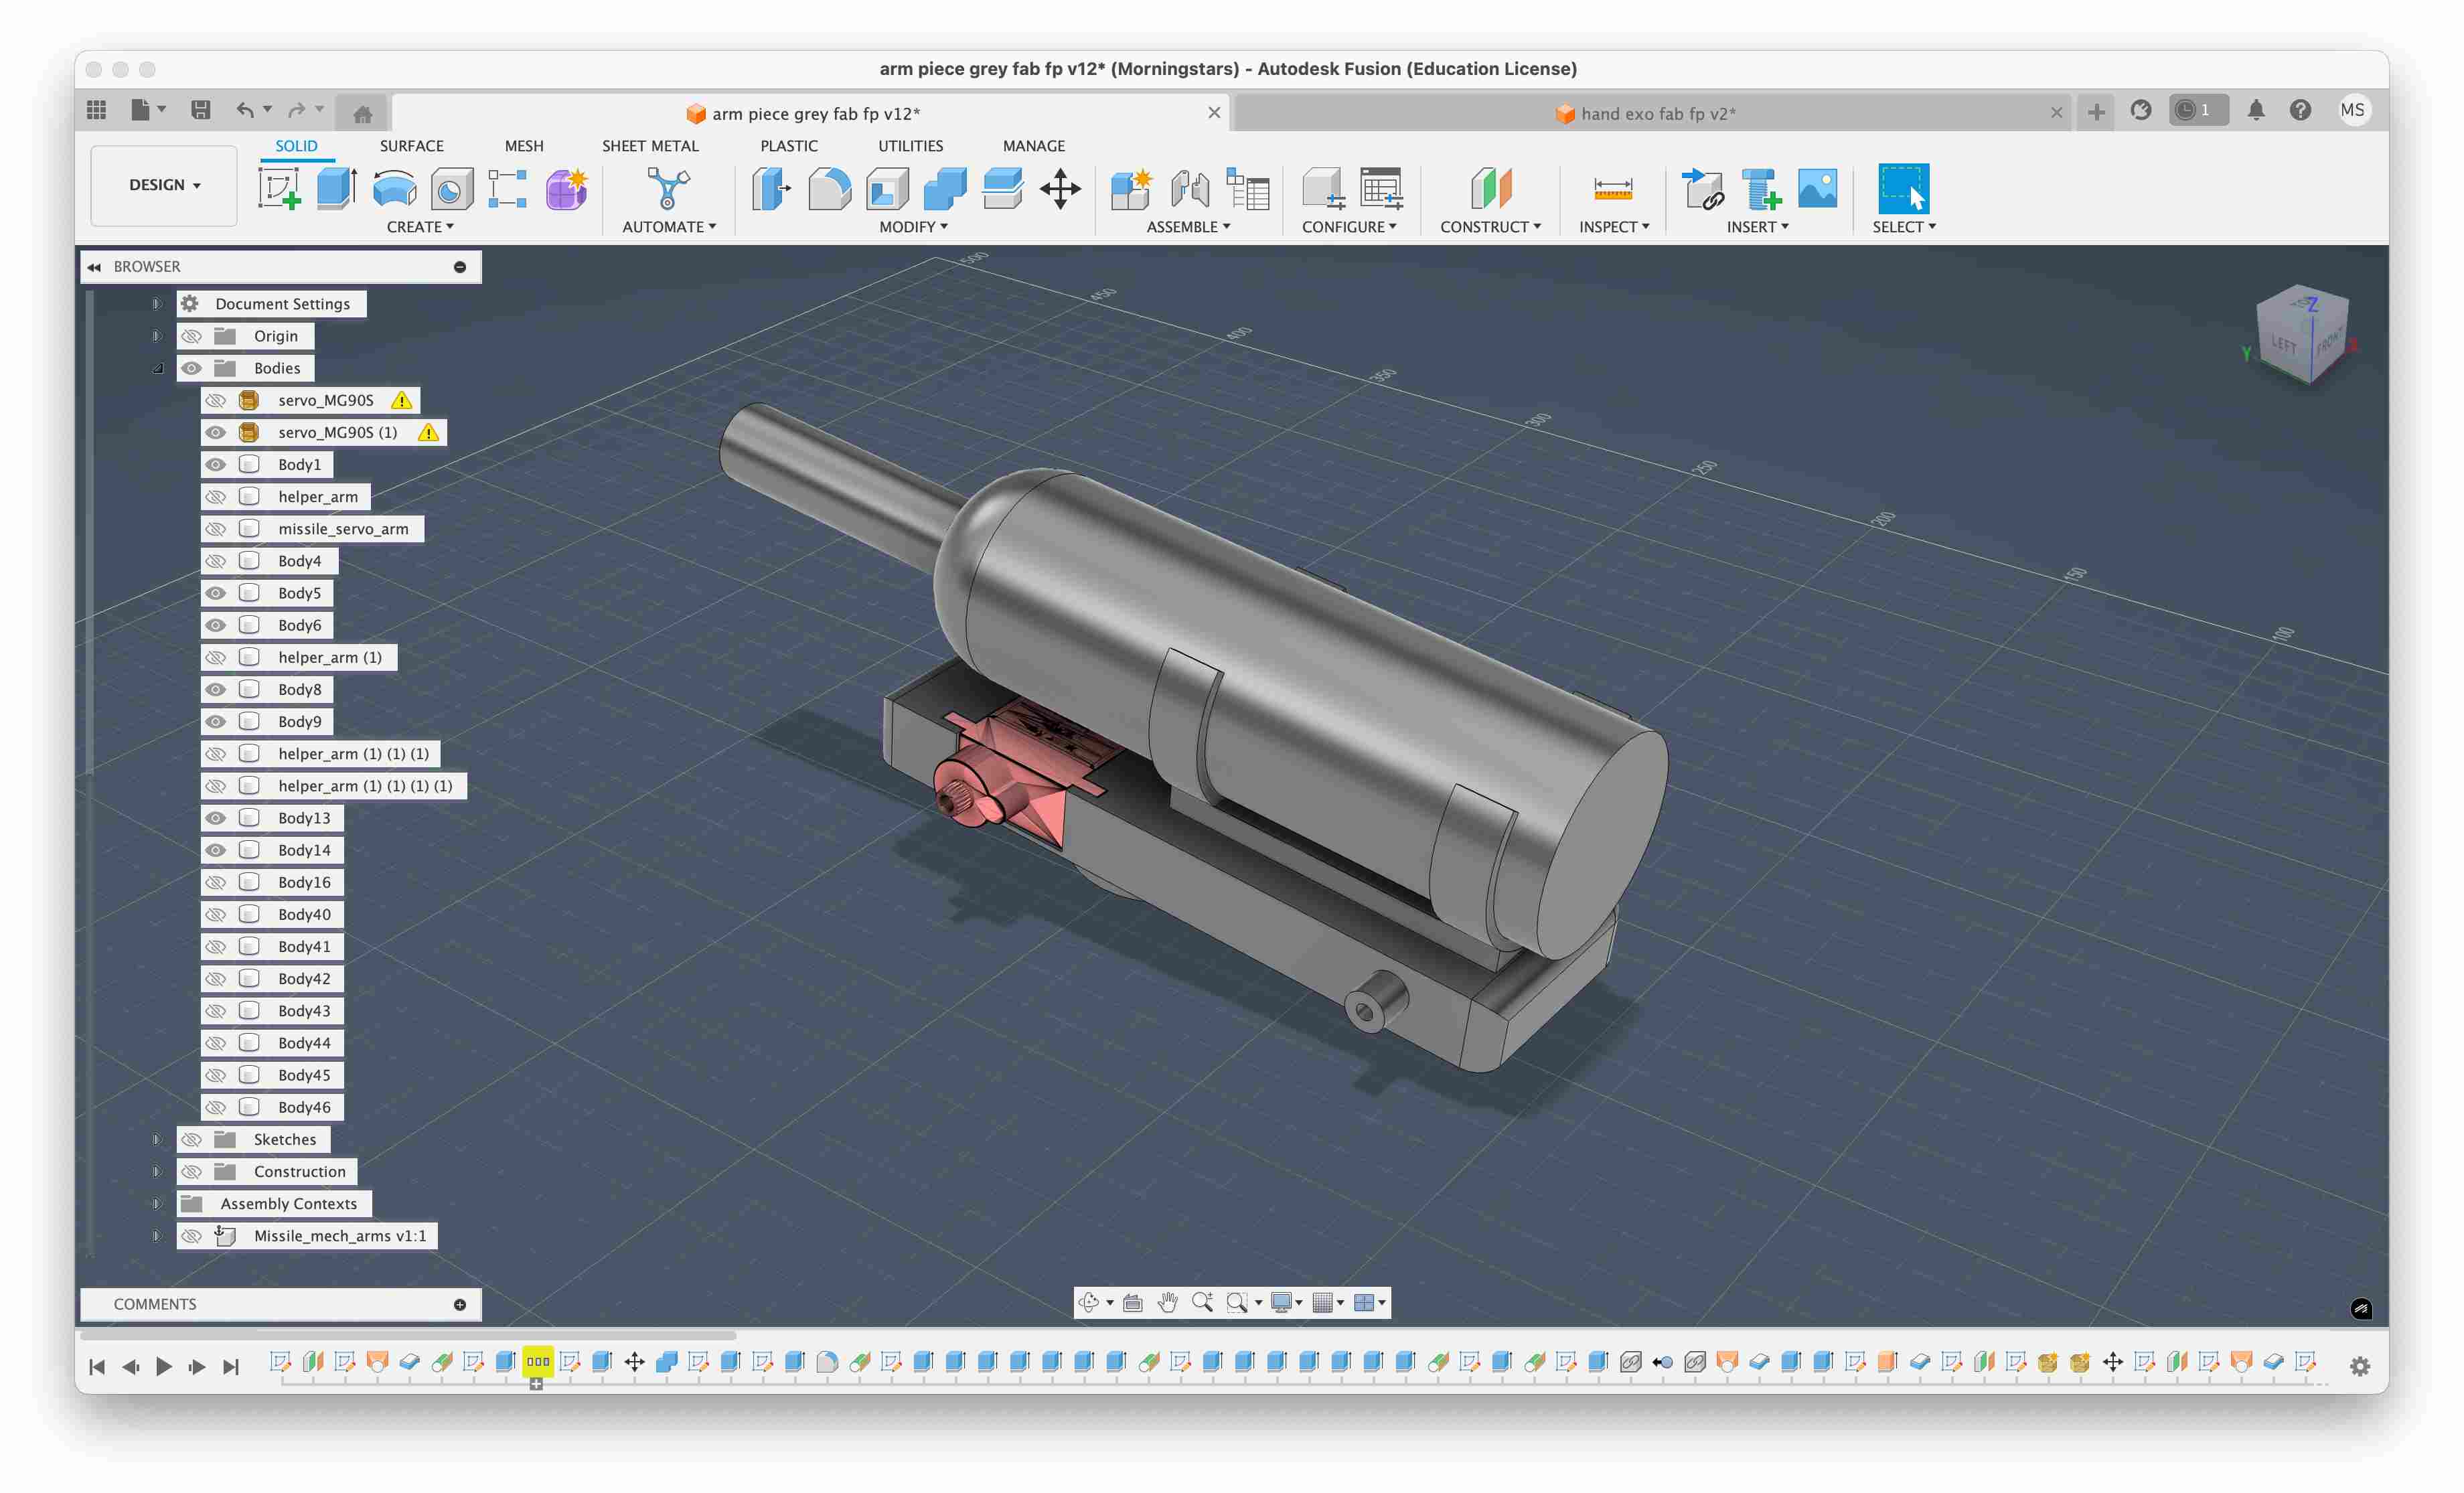Screen dimensions: 2464x1493
Task: Open the ASSEMBLE dropdown menu
Action: 1188,227
